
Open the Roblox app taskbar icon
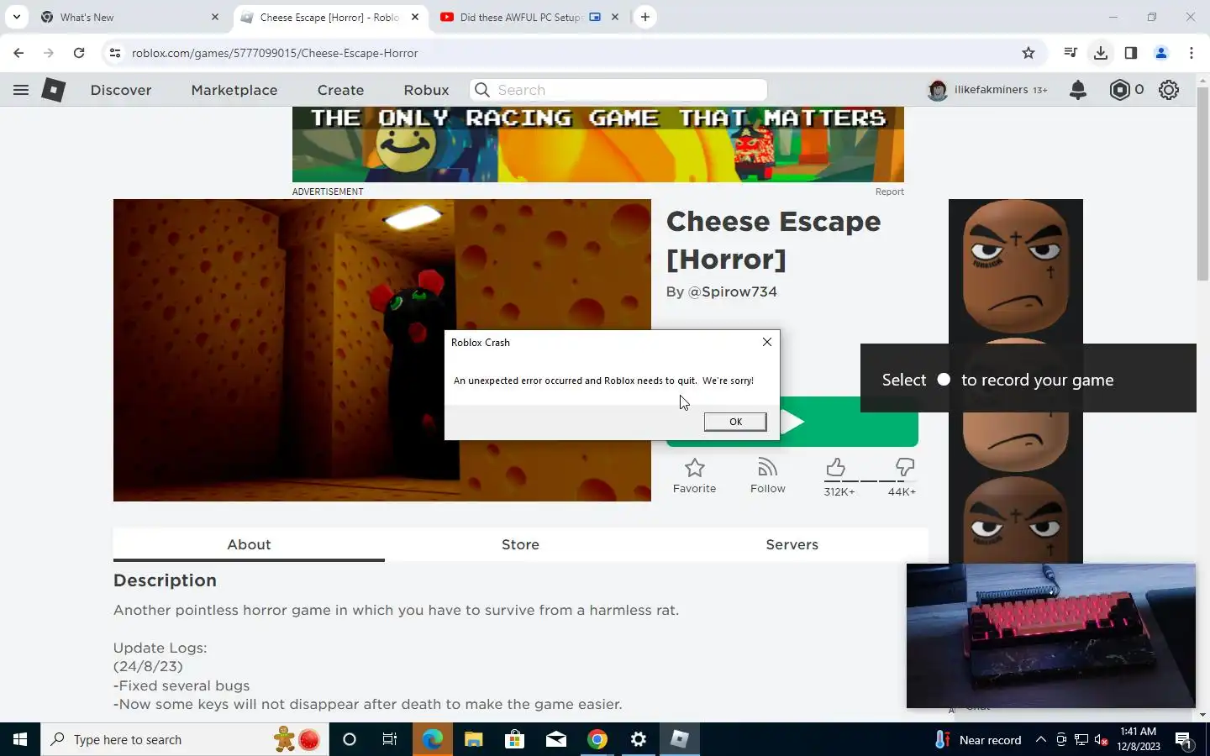[x=680, y=739]
